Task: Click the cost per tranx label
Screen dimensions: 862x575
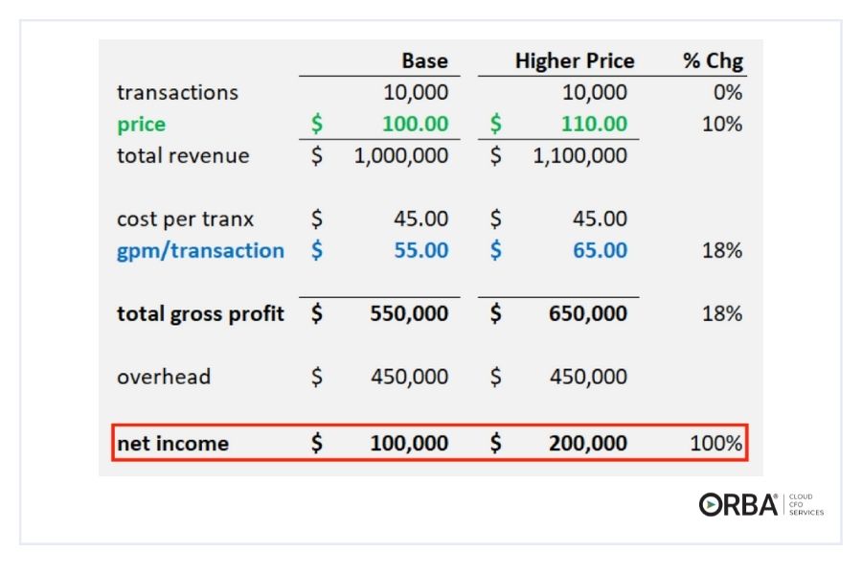Action: (x=184, y=218)
